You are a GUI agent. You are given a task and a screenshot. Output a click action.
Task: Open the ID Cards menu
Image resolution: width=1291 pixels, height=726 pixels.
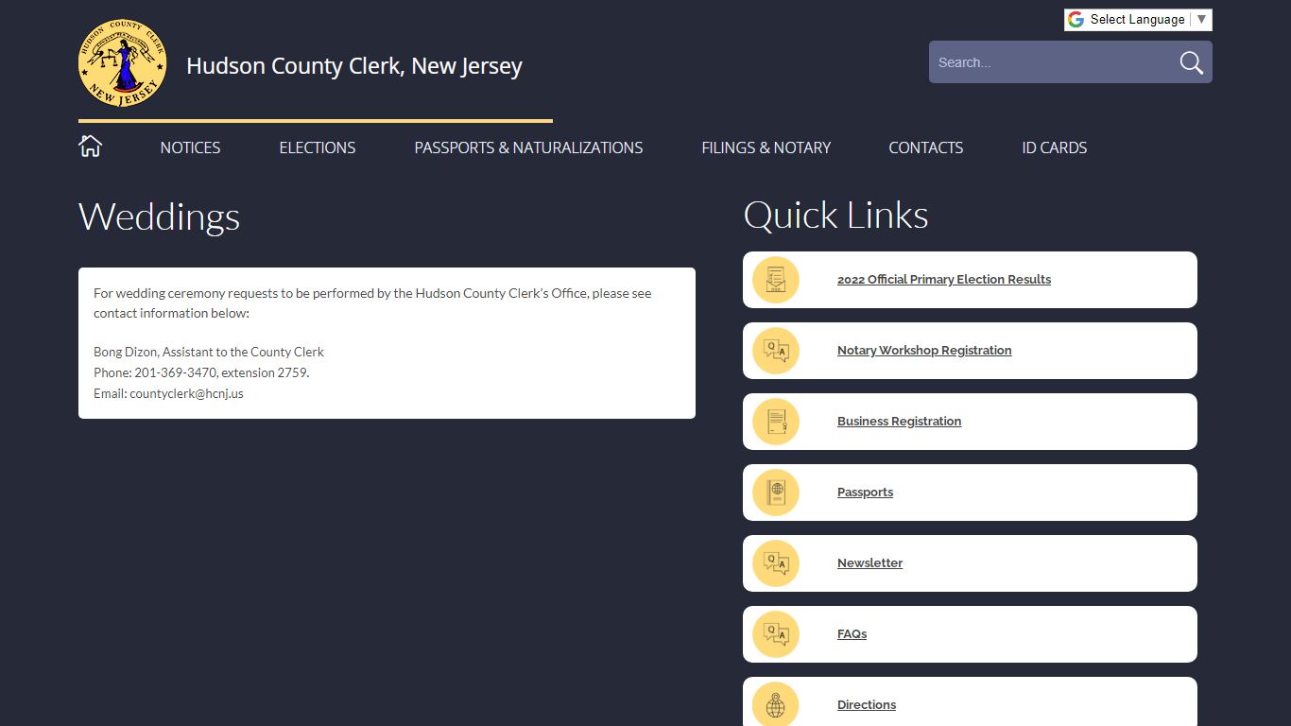[1055, 147]
